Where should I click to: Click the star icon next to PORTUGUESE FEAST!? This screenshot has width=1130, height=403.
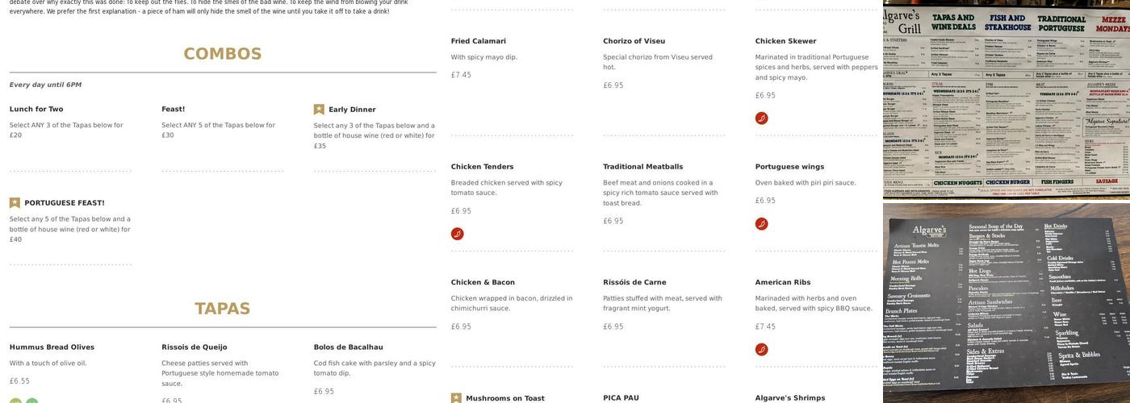click(15, 203)
